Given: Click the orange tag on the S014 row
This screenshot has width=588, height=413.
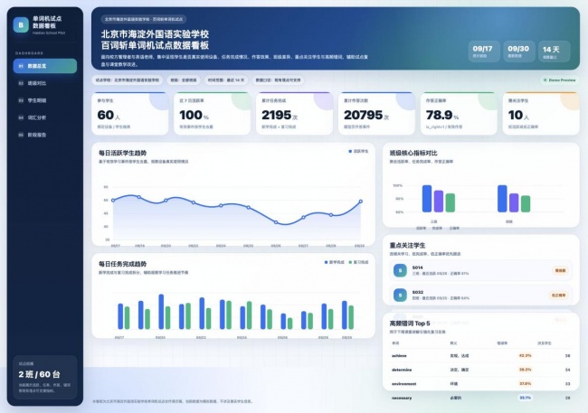Looking at the screenshot, I should (560, 270).
